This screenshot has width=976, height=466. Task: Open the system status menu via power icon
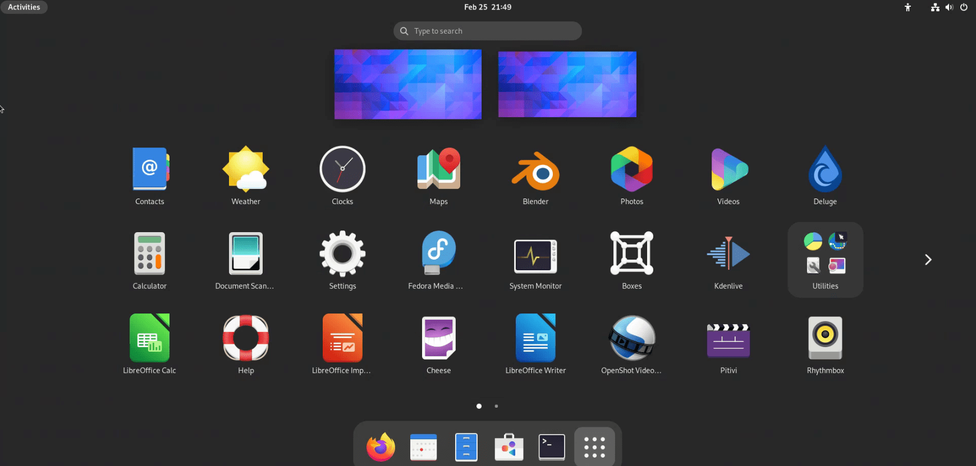(x=964, y=7)
